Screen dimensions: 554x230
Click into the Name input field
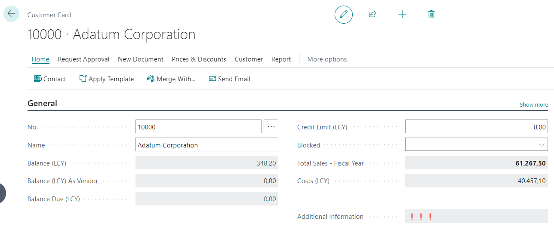206,145
